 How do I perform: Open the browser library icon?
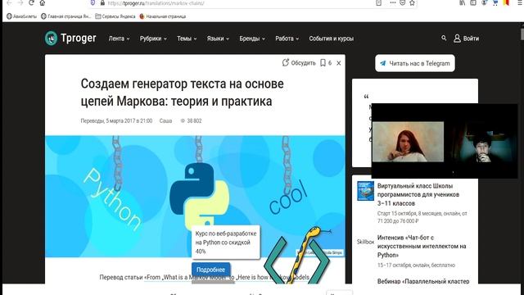pos(462,2)
